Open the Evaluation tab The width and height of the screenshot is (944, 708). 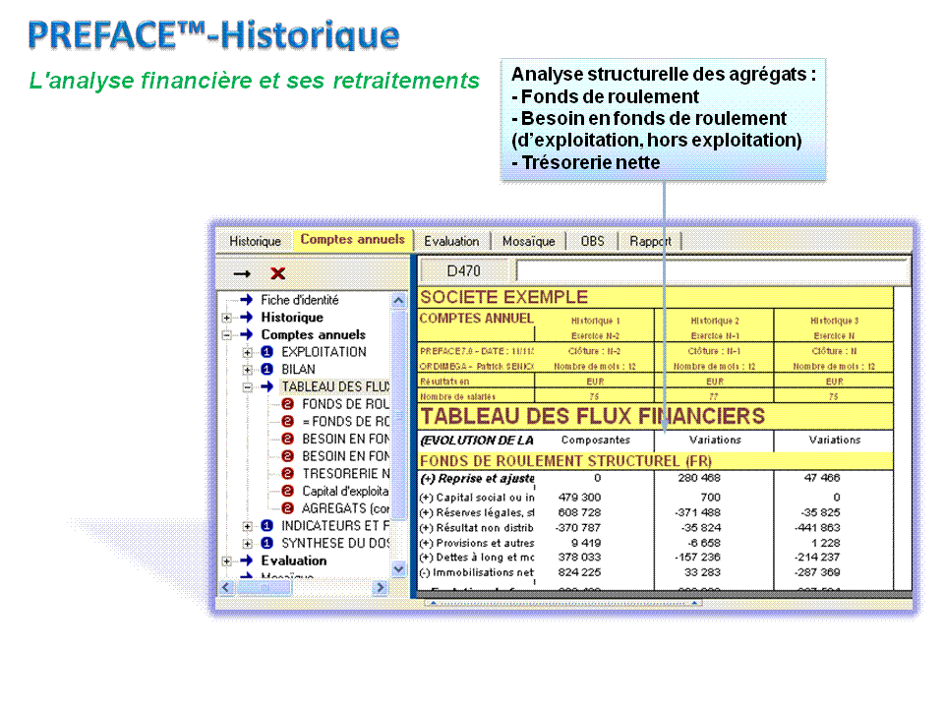451,242
